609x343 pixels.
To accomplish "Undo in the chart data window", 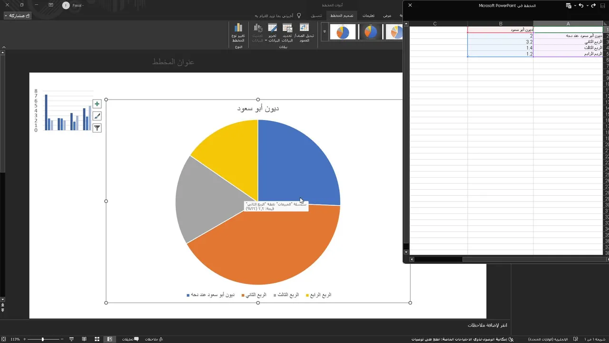I will (x=581, y=5).
